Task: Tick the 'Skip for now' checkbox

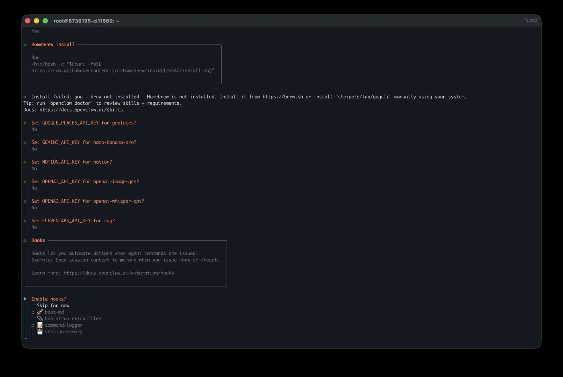Action: pos(33,306)
